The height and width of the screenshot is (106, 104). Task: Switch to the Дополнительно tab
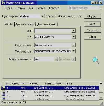(47, 24)
